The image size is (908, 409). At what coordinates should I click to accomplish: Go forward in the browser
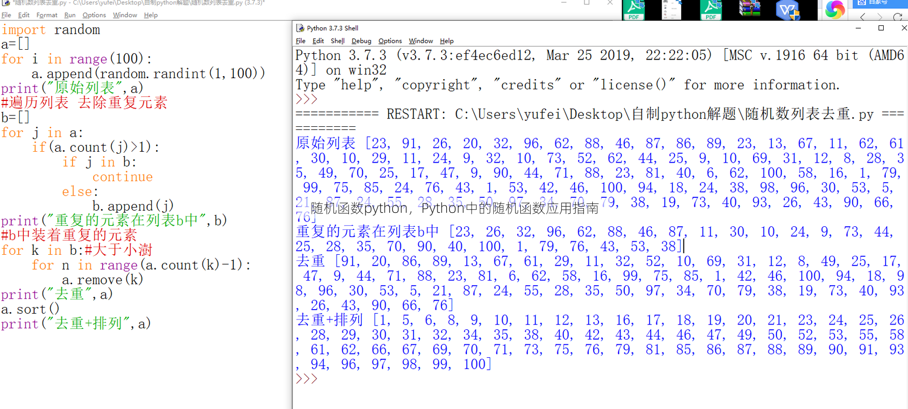click(880, 17)
